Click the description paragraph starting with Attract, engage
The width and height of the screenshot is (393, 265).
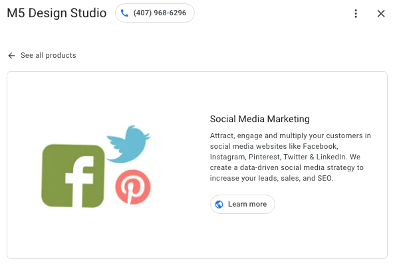[290, 157]
